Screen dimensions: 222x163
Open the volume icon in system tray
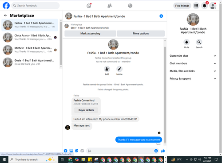[x=200, y=159]
